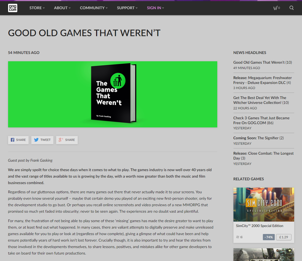
Task: Share article on Google Plus
Action: (x=67, y=140)
